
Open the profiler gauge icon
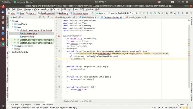tap(155, 13)
